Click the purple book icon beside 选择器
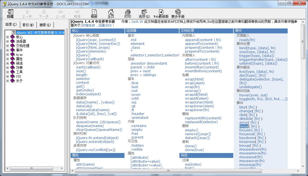Screen dimensions: 308x176 (13, 41)
